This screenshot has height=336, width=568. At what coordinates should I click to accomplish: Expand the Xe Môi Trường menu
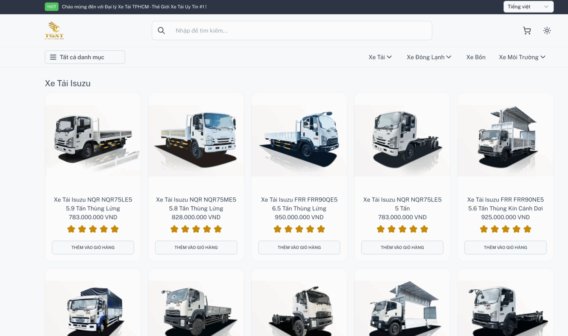tap(522, 57)
